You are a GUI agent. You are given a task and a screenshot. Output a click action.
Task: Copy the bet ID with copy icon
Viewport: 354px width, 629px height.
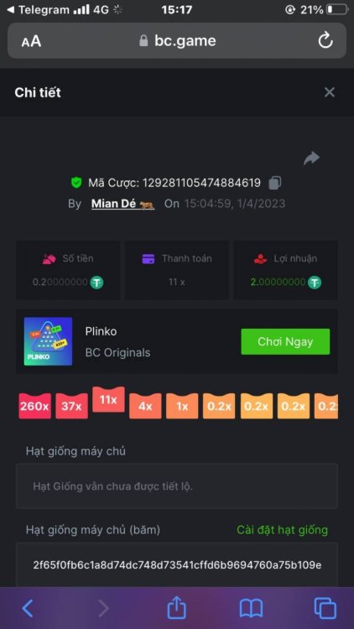275,183
